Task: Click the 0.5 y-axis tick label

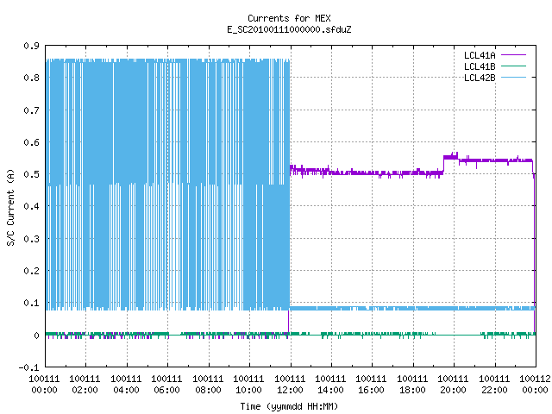Action: (x=31, y=174)
